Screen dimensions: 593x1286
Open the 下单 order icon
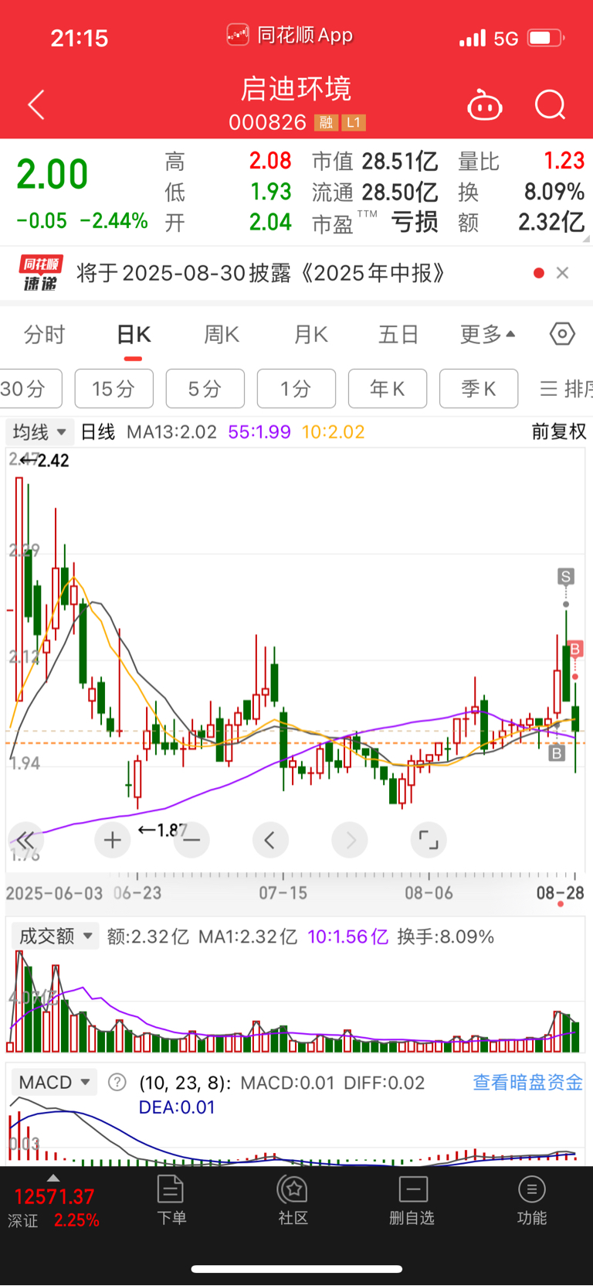(x=171, y=1200)
